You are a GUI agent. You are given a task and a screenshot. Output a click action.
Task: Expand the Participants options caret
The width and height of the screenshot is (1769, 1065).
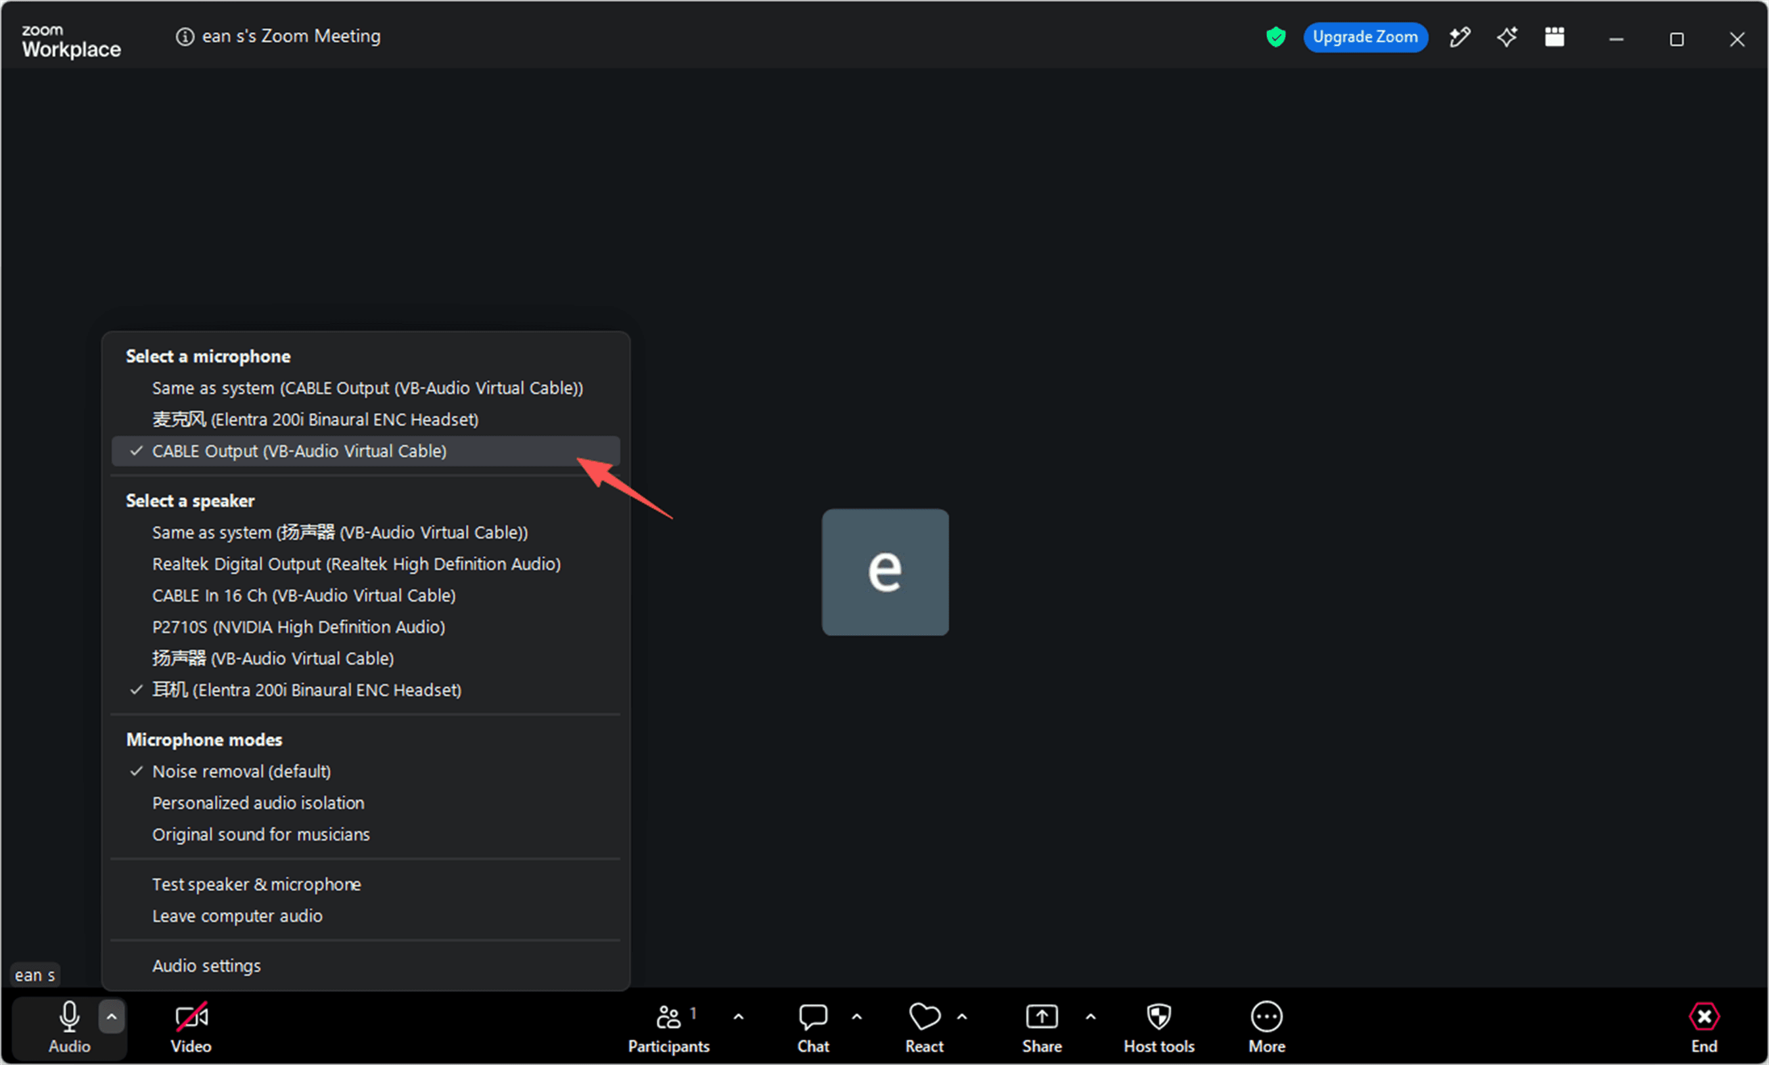(738, 1016)
